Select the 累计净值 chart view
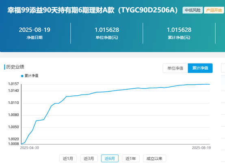Screen dimensions: 225x165 coord(200,68)
